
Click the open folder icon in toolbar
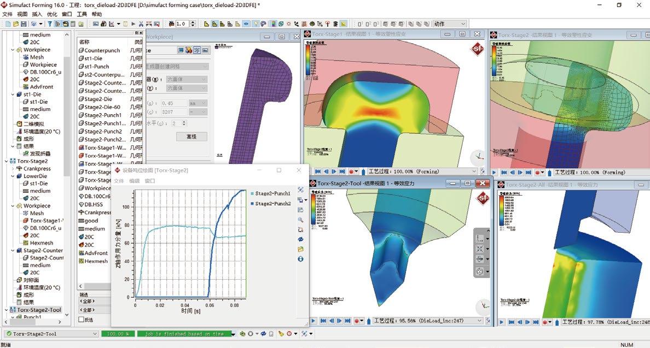pyautogui.click(x=15, y=24)
